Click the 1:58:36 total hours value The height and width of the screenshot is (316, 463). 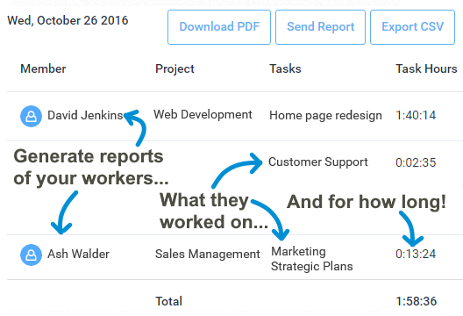tap(417, 301)
